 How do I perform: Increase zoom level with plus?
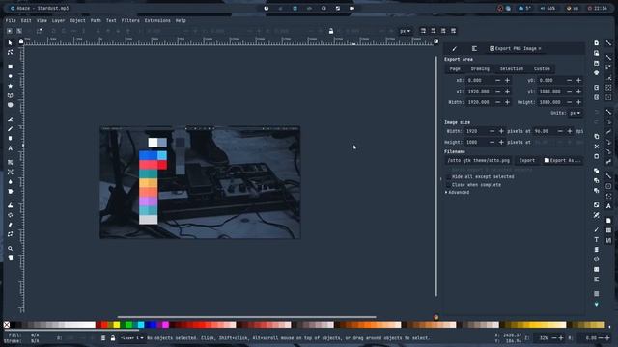(561, 338)
